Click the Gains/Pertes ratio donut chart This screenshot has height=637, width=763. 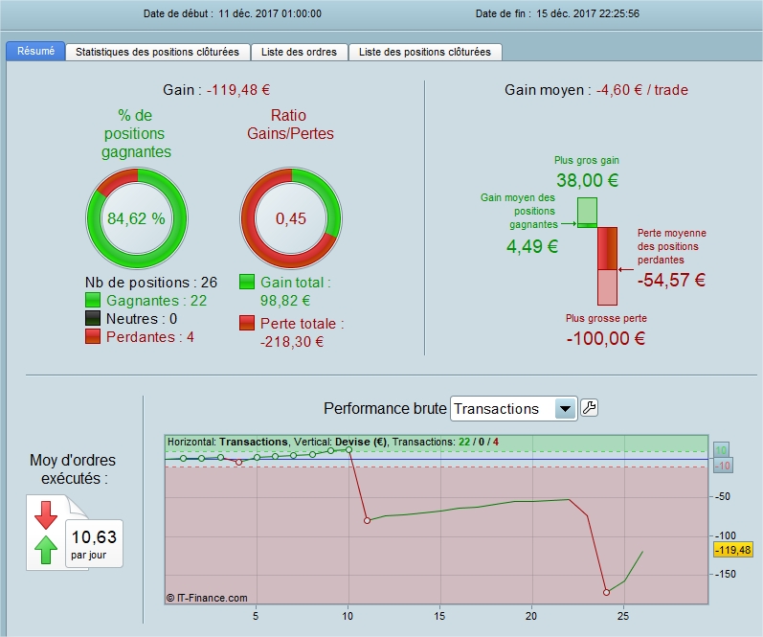click(x=291, y=217)
